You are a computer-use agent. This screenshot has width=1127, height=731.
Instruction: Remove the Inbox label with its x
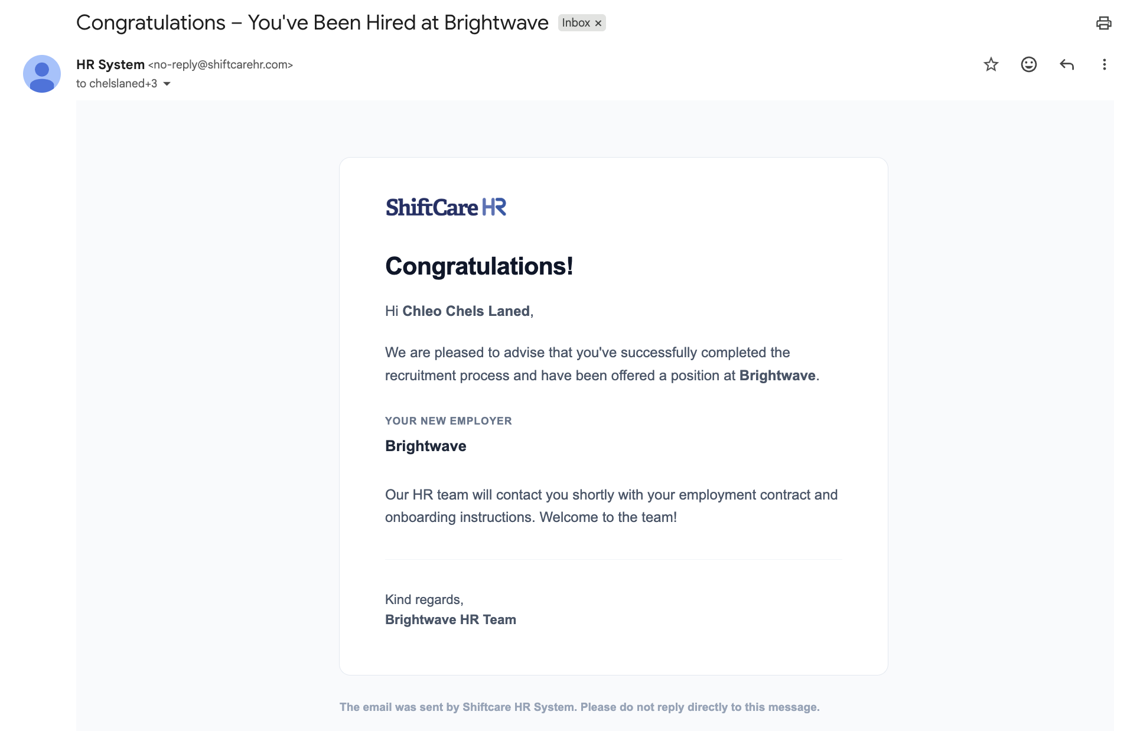click(598, 22)
